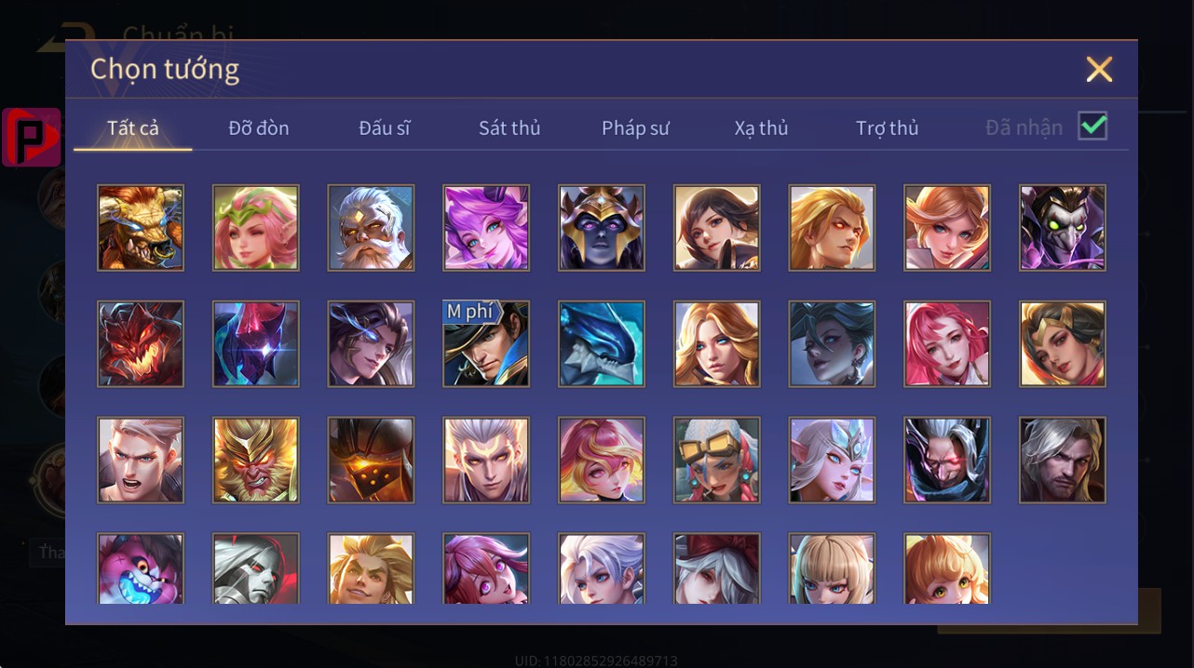This screenshot has width=1194, height=668.
Task: Toggle the "Đã nhận" checkbox
Action: pyautogui.click(x=1092, y=126)
